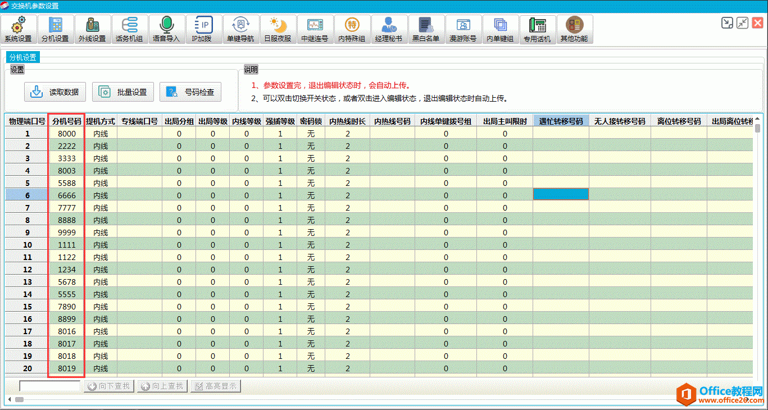The width and height of the screenshot is (768, 410).
Task: Click highlighted 遇忙转移号码 cell in port 6 row
Action: pyautogui.click(x=561, y=194)
